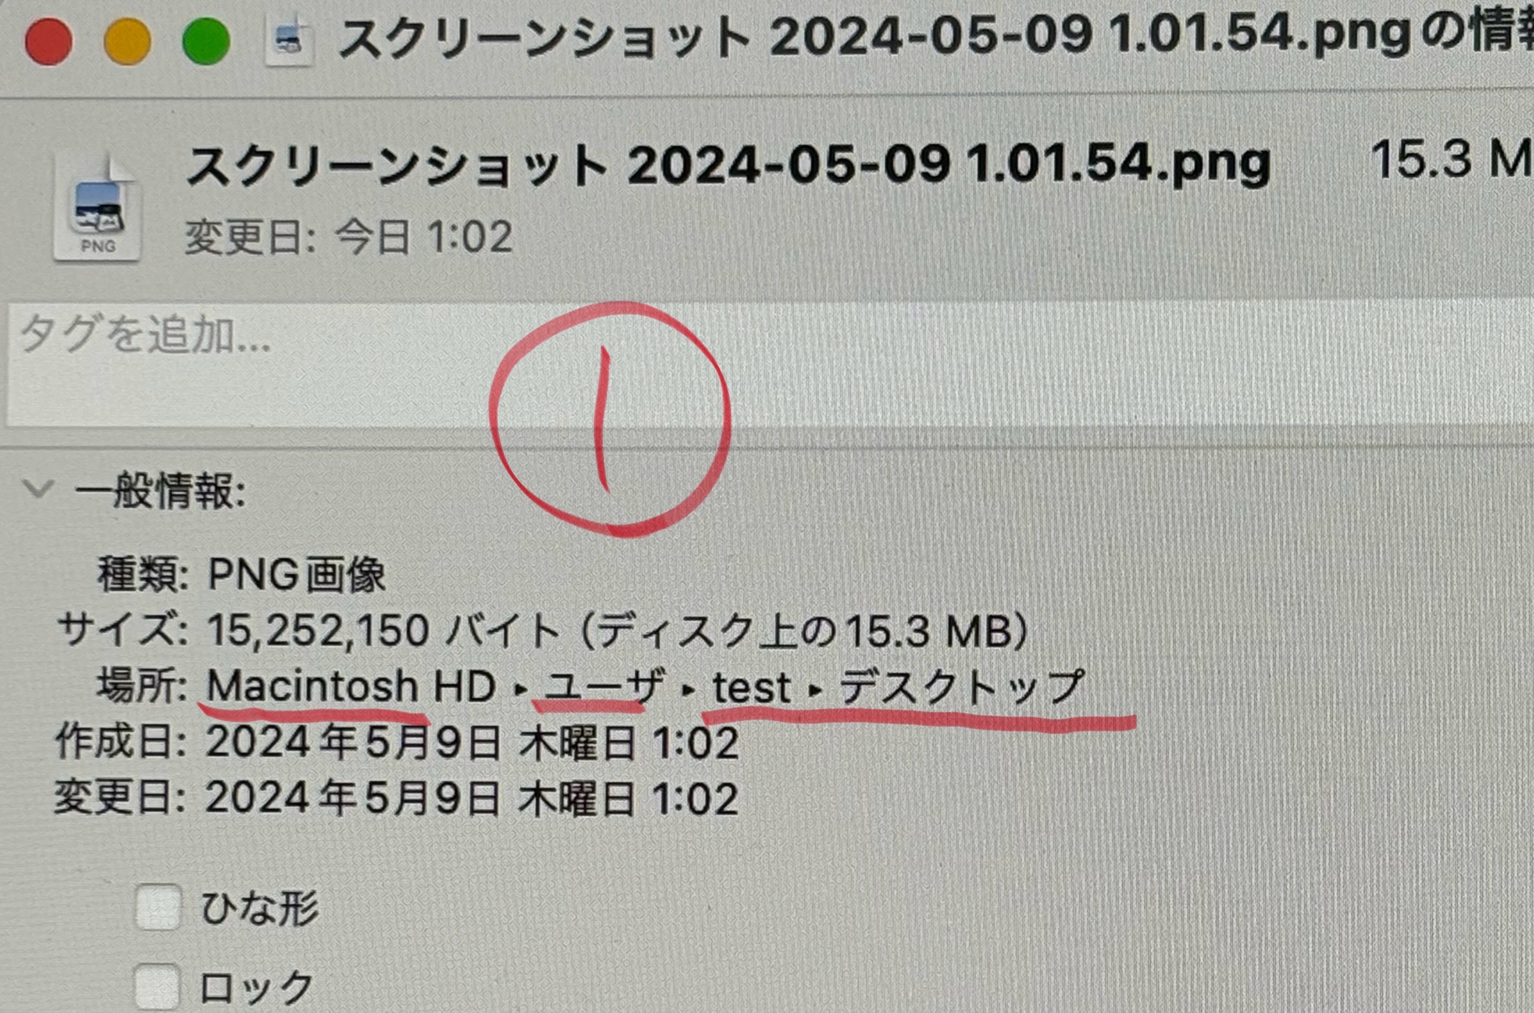Enable the ひな形 checkbox
The image size is (1534, 1013).
(x=158, y=907)
